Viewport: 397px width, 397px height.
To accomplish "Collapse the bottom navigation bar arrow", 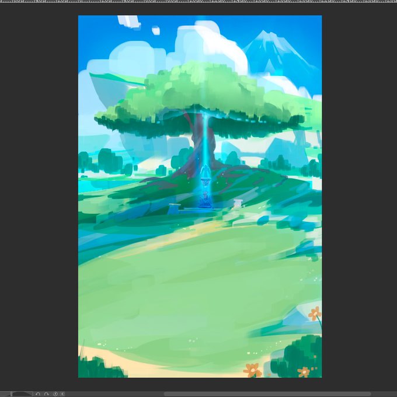I will point(62,394).
